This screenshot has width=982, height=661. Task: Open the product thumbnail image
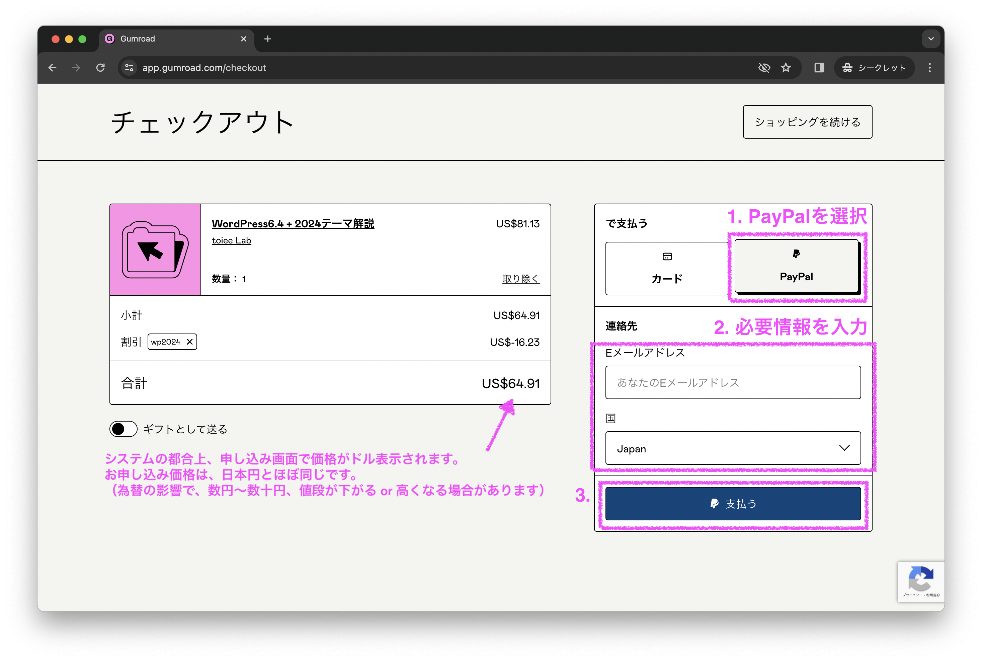[155, 249]
